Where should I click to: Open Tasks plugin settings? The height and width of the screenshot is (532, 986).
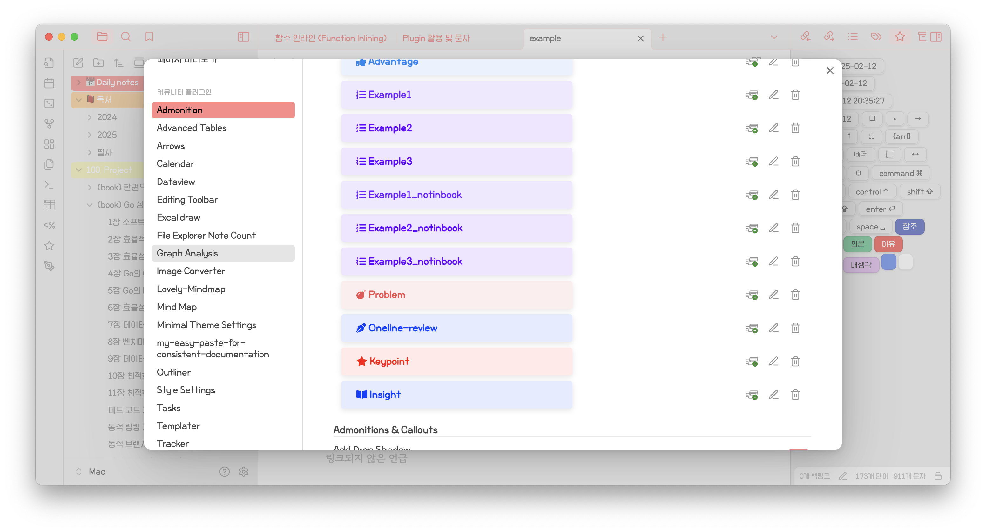[223, 408]
